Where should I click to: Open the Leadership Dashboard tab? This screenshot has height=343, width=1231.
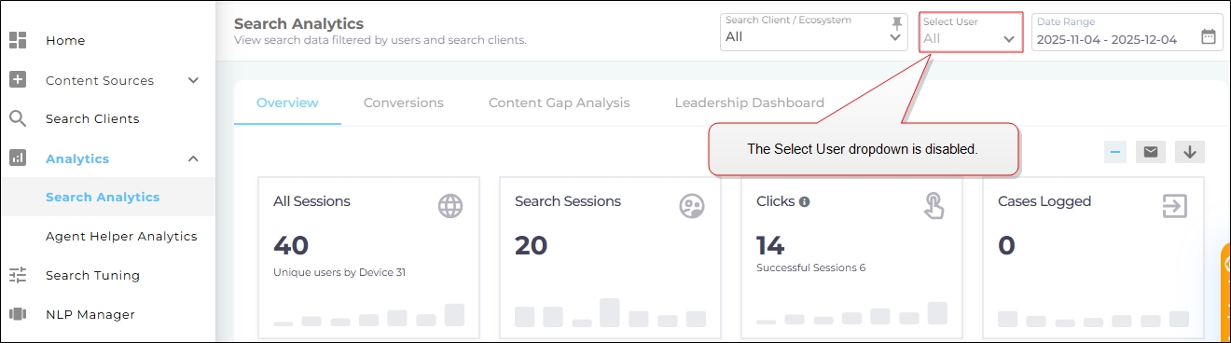pos(750,103)
